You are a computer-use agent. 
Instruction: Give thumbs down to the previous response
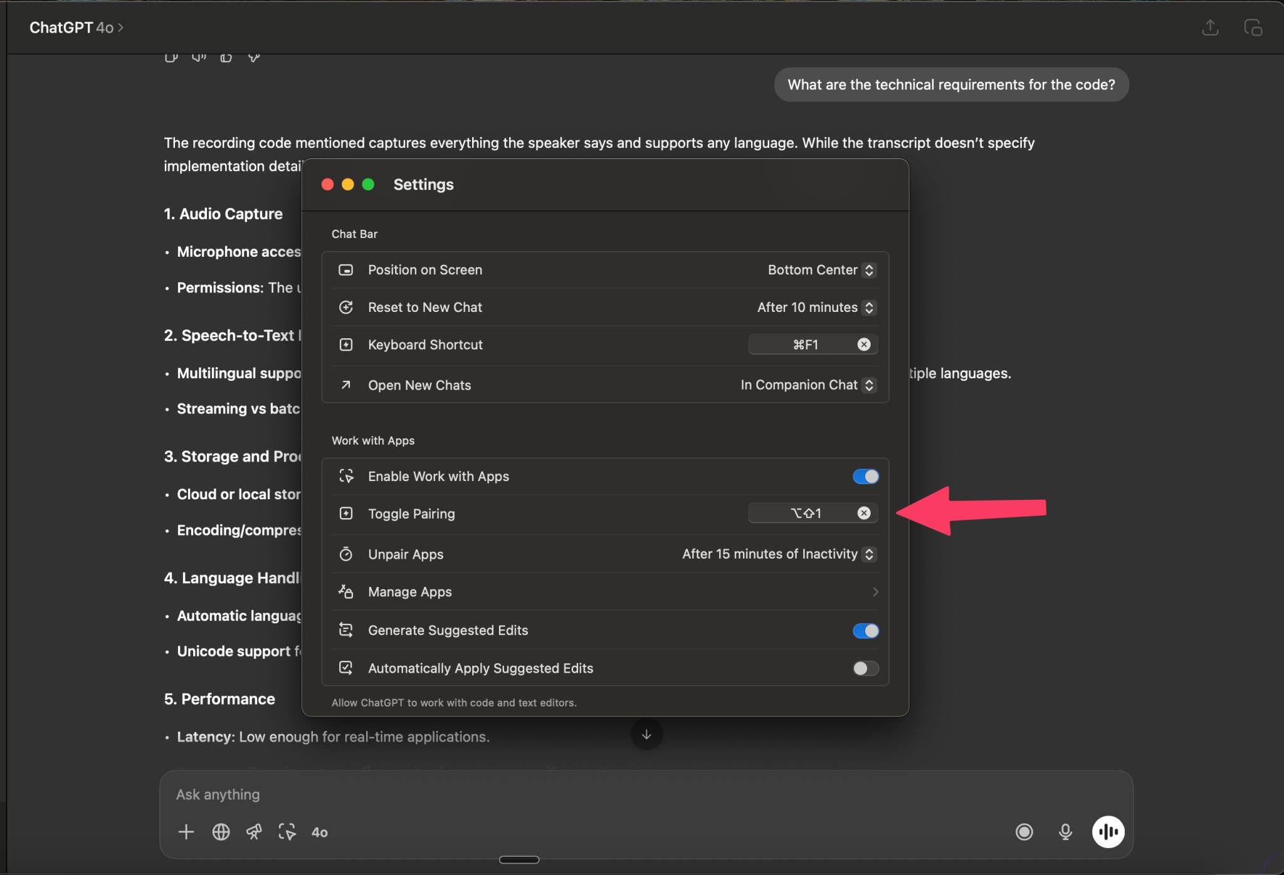tap(254, 58)
